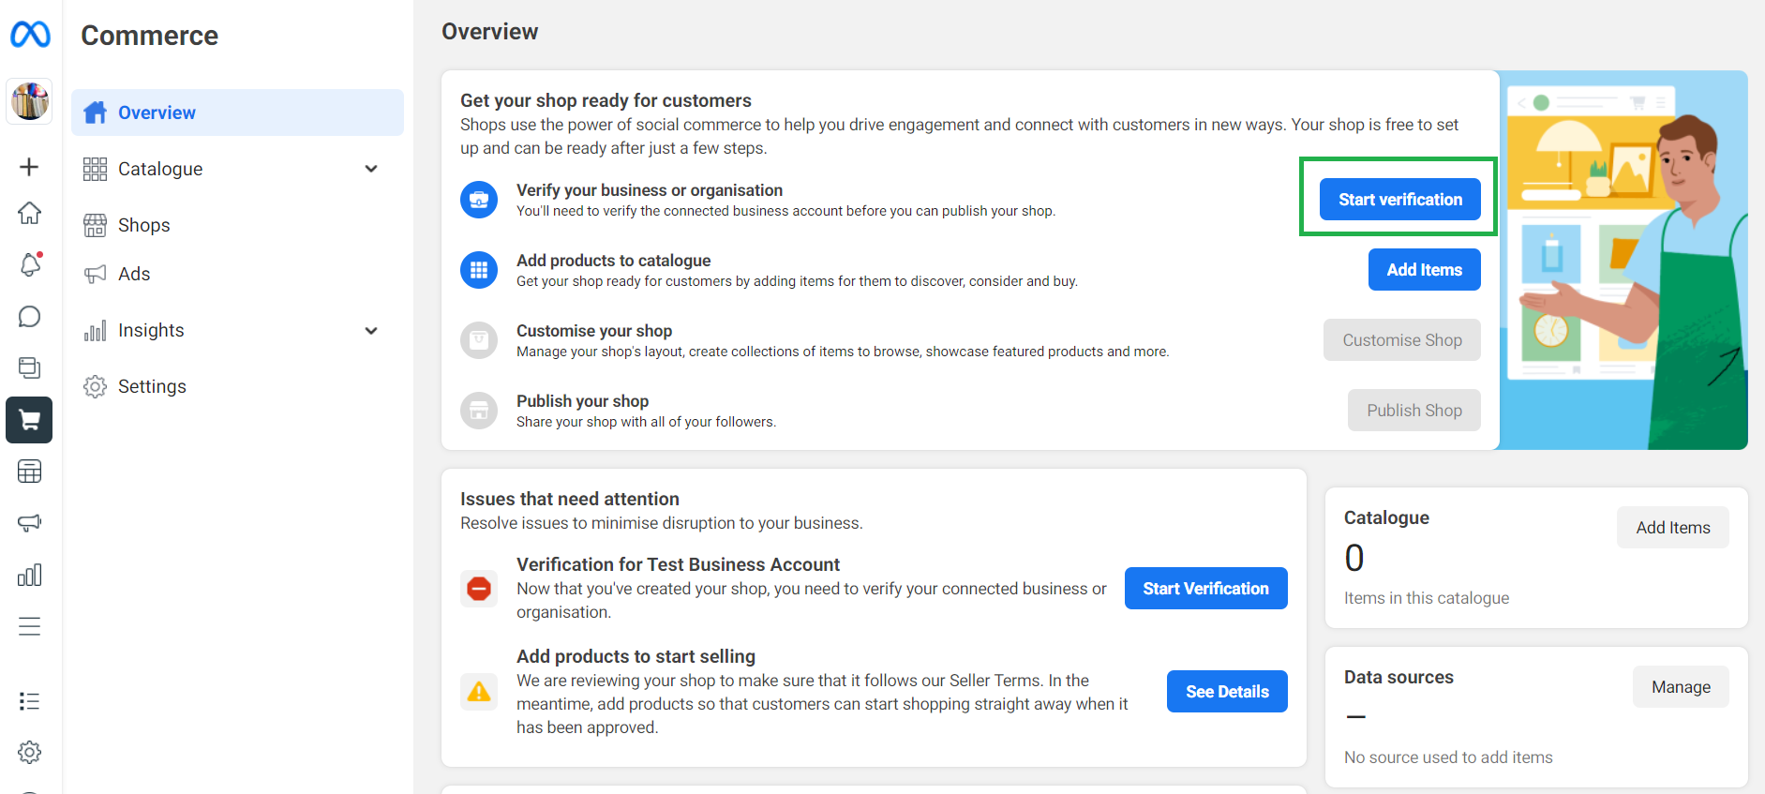Click the verify business briefcase icon
This screenshot has width=1765, height=794.
(x=479, y=200)
